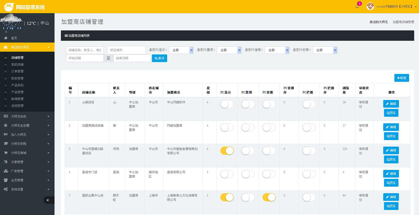This screenshot has height=215, width=419.
Task: Enable PC显示 toggle for cjr测试店
Action: pyautogui.click(x=227, y=104)
